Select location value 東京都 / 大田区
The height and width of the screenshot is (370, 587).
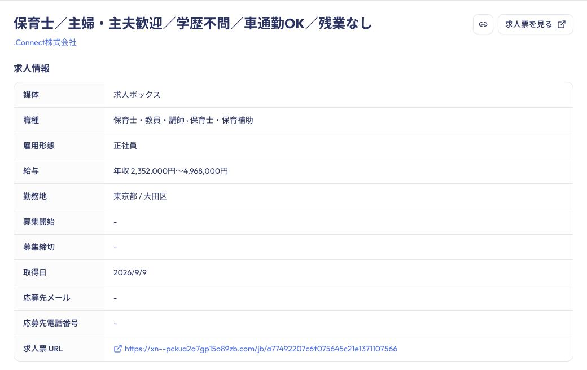[141, 196]
